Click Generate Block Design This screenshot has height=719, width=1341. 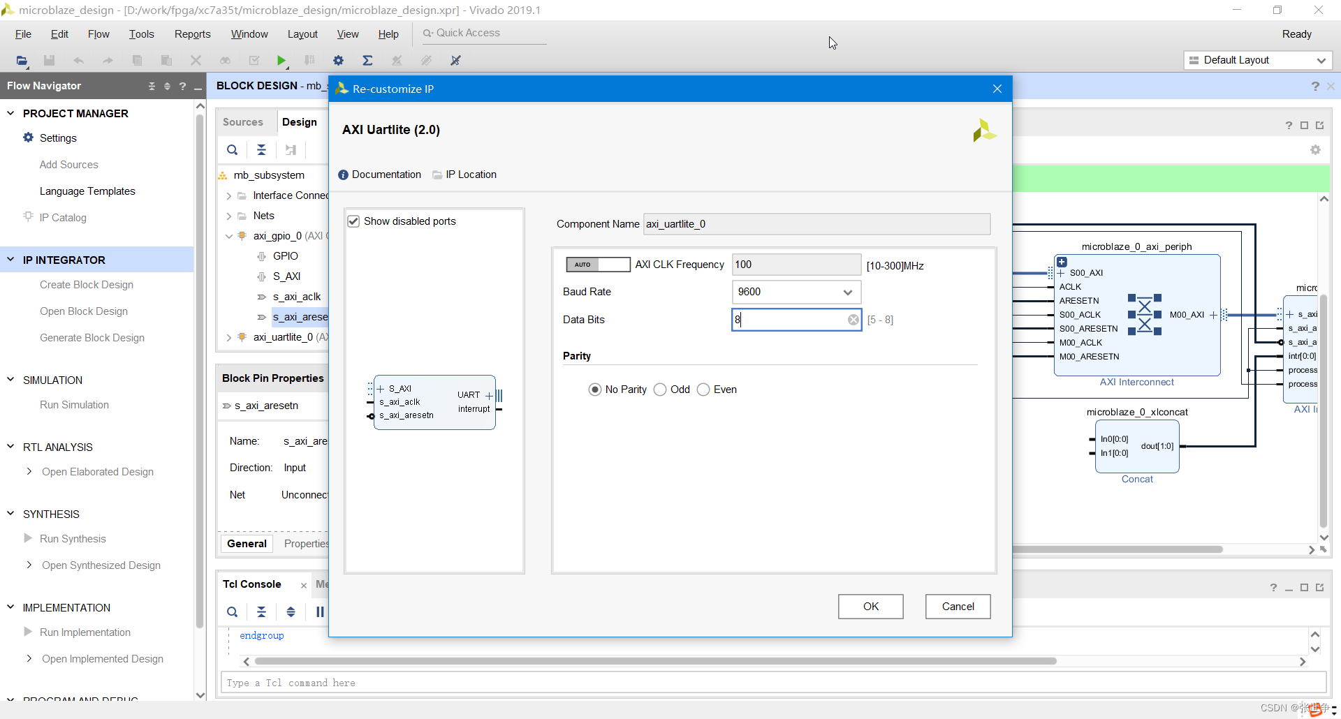point(92,338)
